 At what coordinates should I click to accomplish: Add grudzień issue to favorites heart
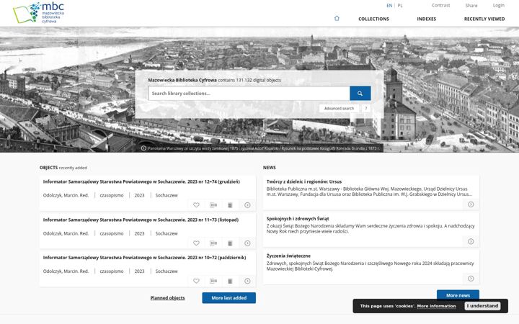(x=196, y=205)
